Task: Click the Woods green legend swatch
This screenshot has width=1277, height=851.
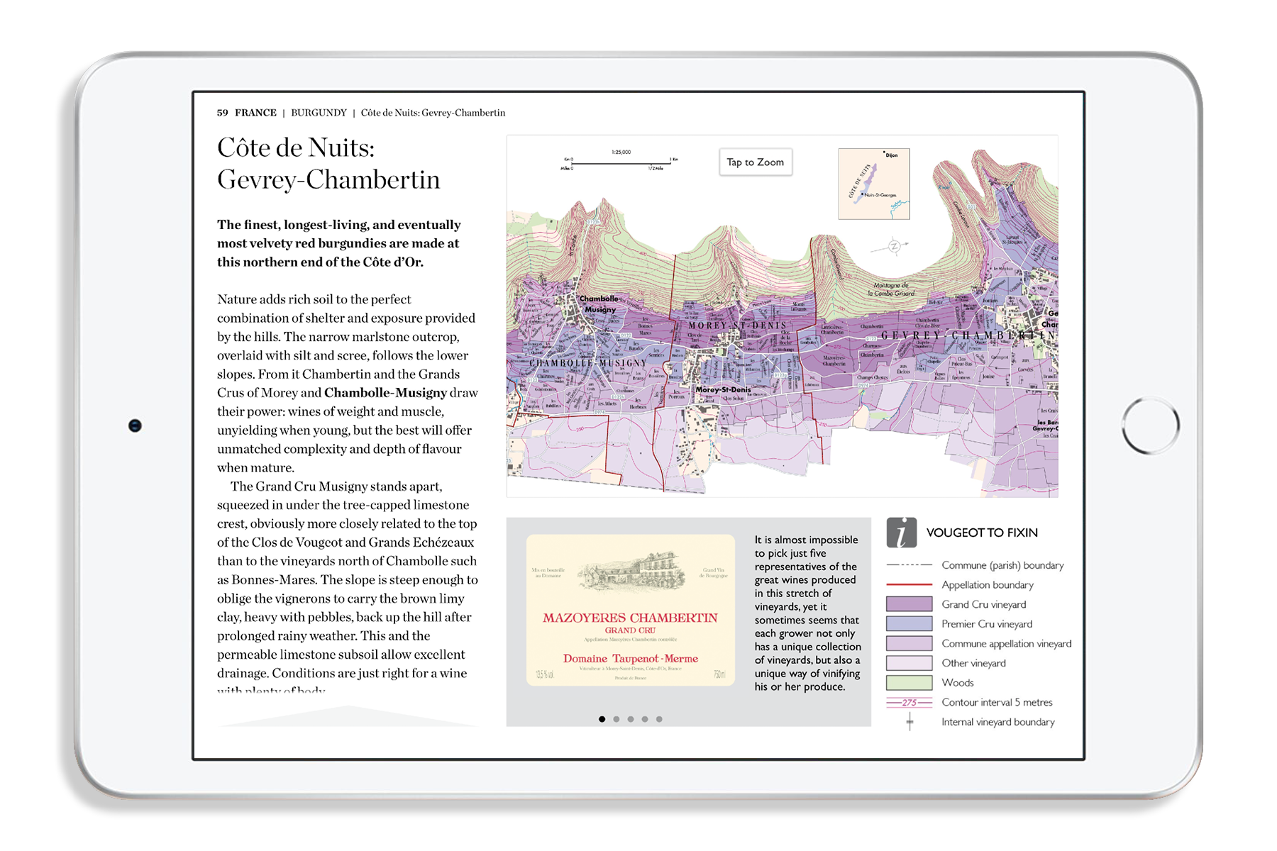Action: pyautogui.click(x=910, y=683)
